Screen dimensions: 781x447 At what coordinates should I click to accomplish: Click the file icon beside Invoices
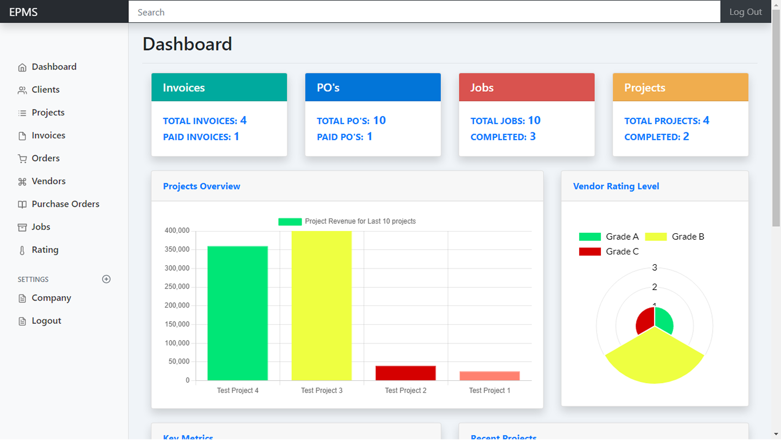pyautogui.click(x=22, y=136)
